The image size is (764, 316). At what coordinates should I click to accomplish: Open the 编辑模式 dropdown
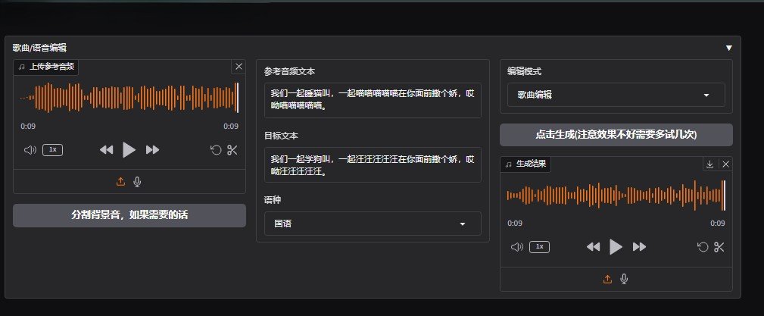[616, 95]
